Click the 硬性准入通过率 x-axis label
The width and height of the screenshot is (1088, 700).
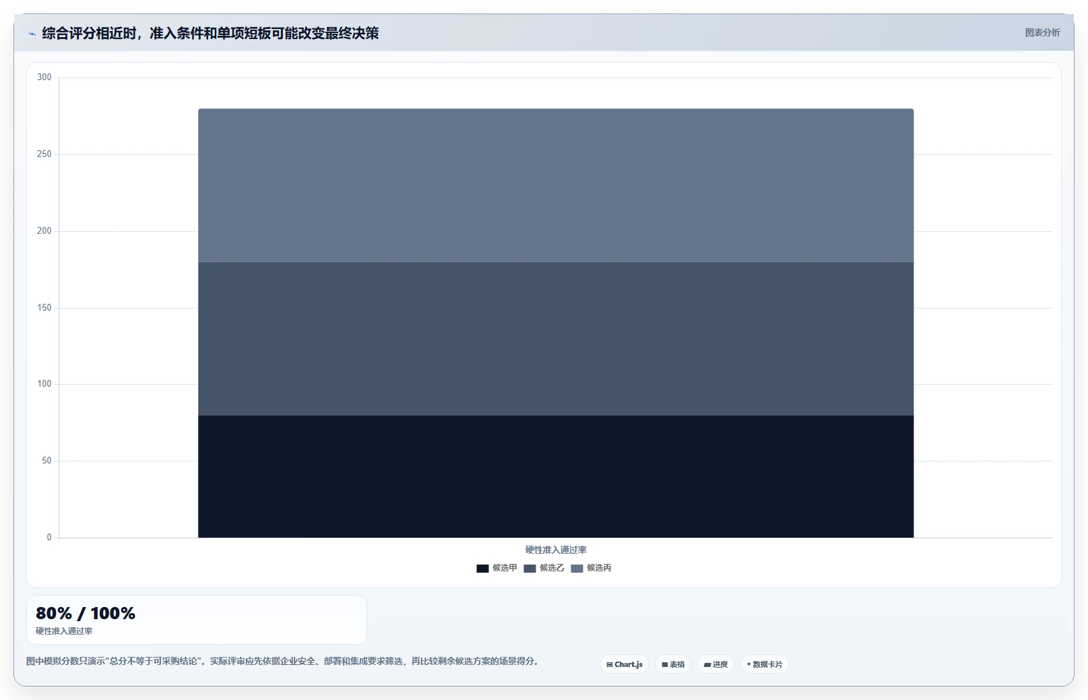tap(556, 550)
